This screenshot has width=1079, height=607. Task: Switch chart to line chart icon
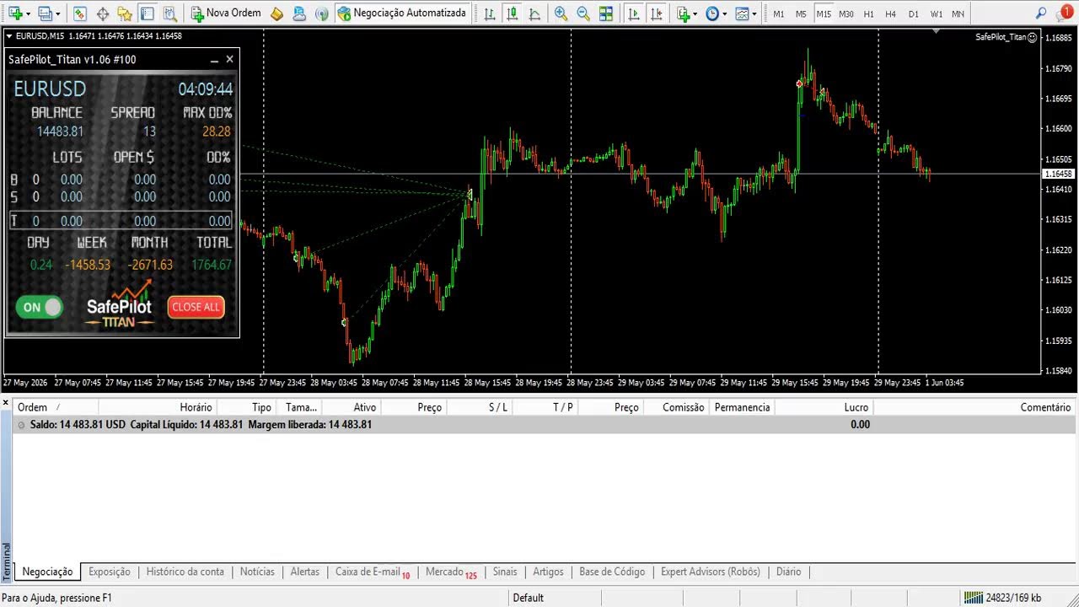pyautogui.click(x=534, y=13)
